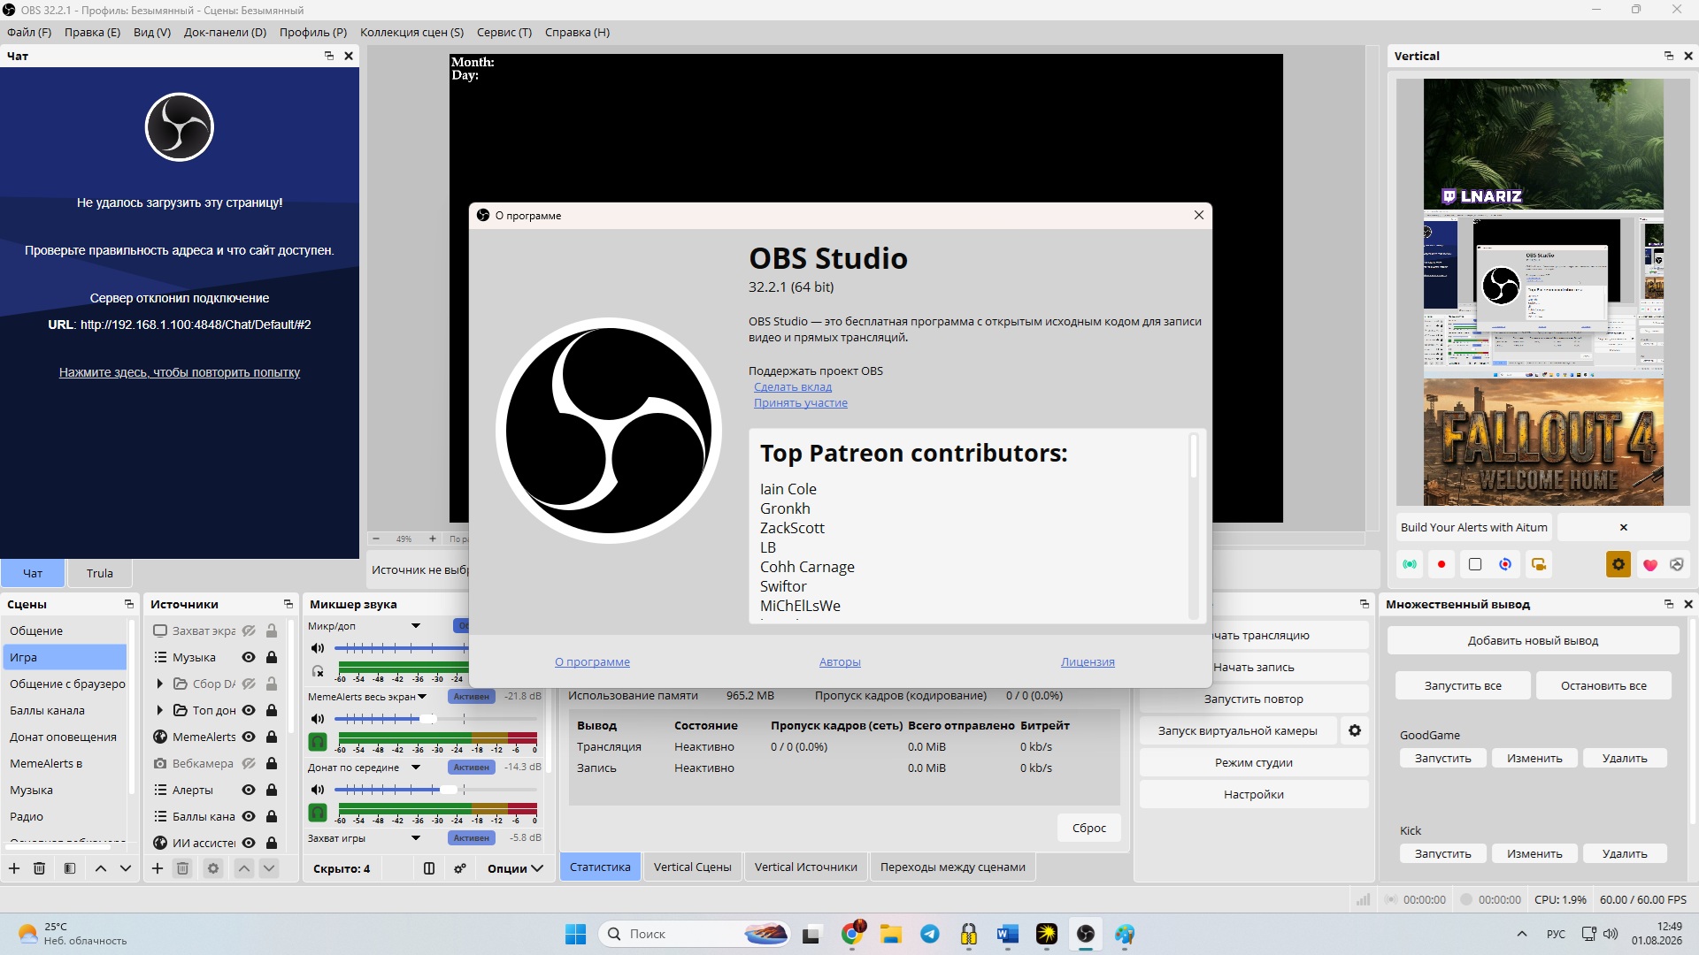The image size is (1699, 955).
Task: Open the Донат по середине mixer dropdown
Action: (416, 768)
